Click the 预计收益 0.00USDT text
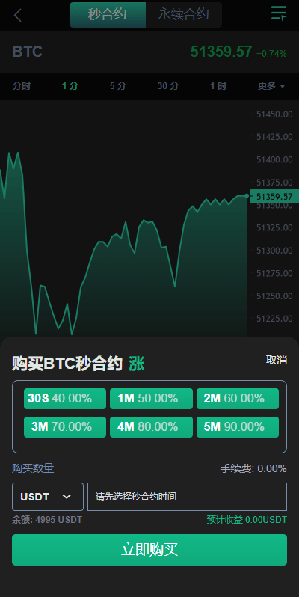The image size is (299, 597). 247,520
